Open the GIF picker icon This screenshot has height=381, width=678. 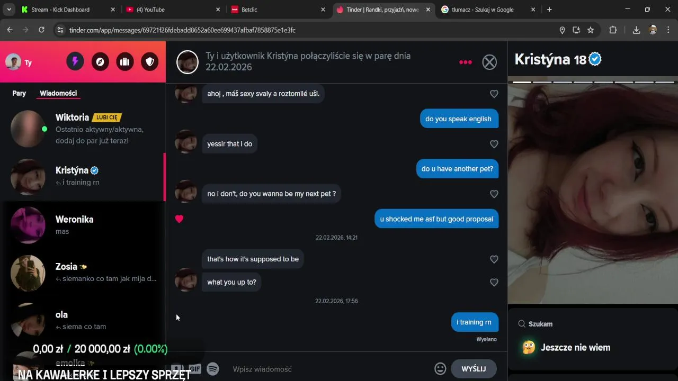(195, 369)
